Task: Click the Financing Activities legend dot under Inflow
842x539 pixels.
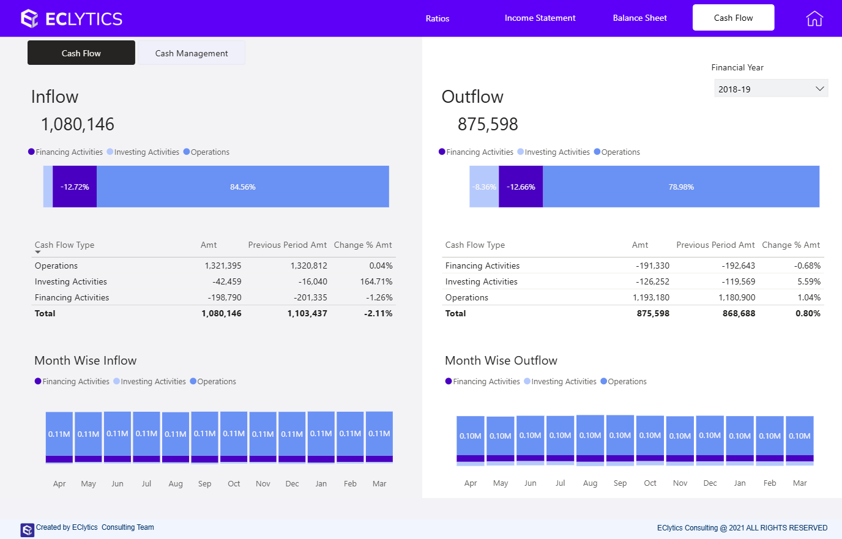Action: pos(31,151)
